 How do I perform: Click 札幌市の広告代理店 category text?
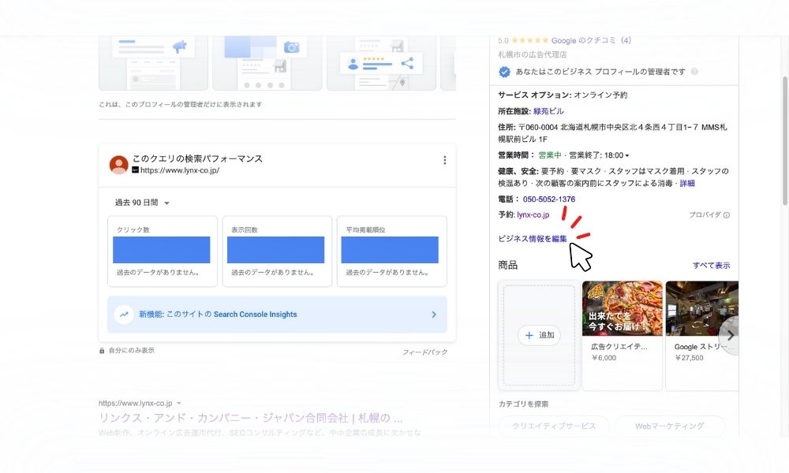coord(533,54)
